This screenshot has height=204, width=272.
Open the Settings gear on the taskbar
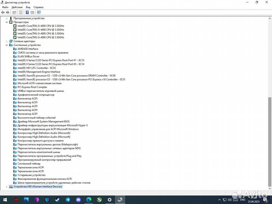coord(110,200)
